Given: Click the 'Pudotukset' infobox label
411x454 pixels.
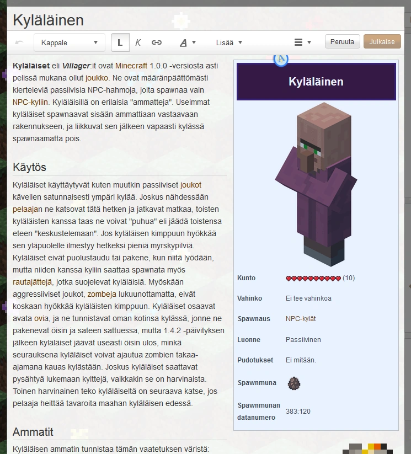Looking at the screenshot, I should coord(255,360).
